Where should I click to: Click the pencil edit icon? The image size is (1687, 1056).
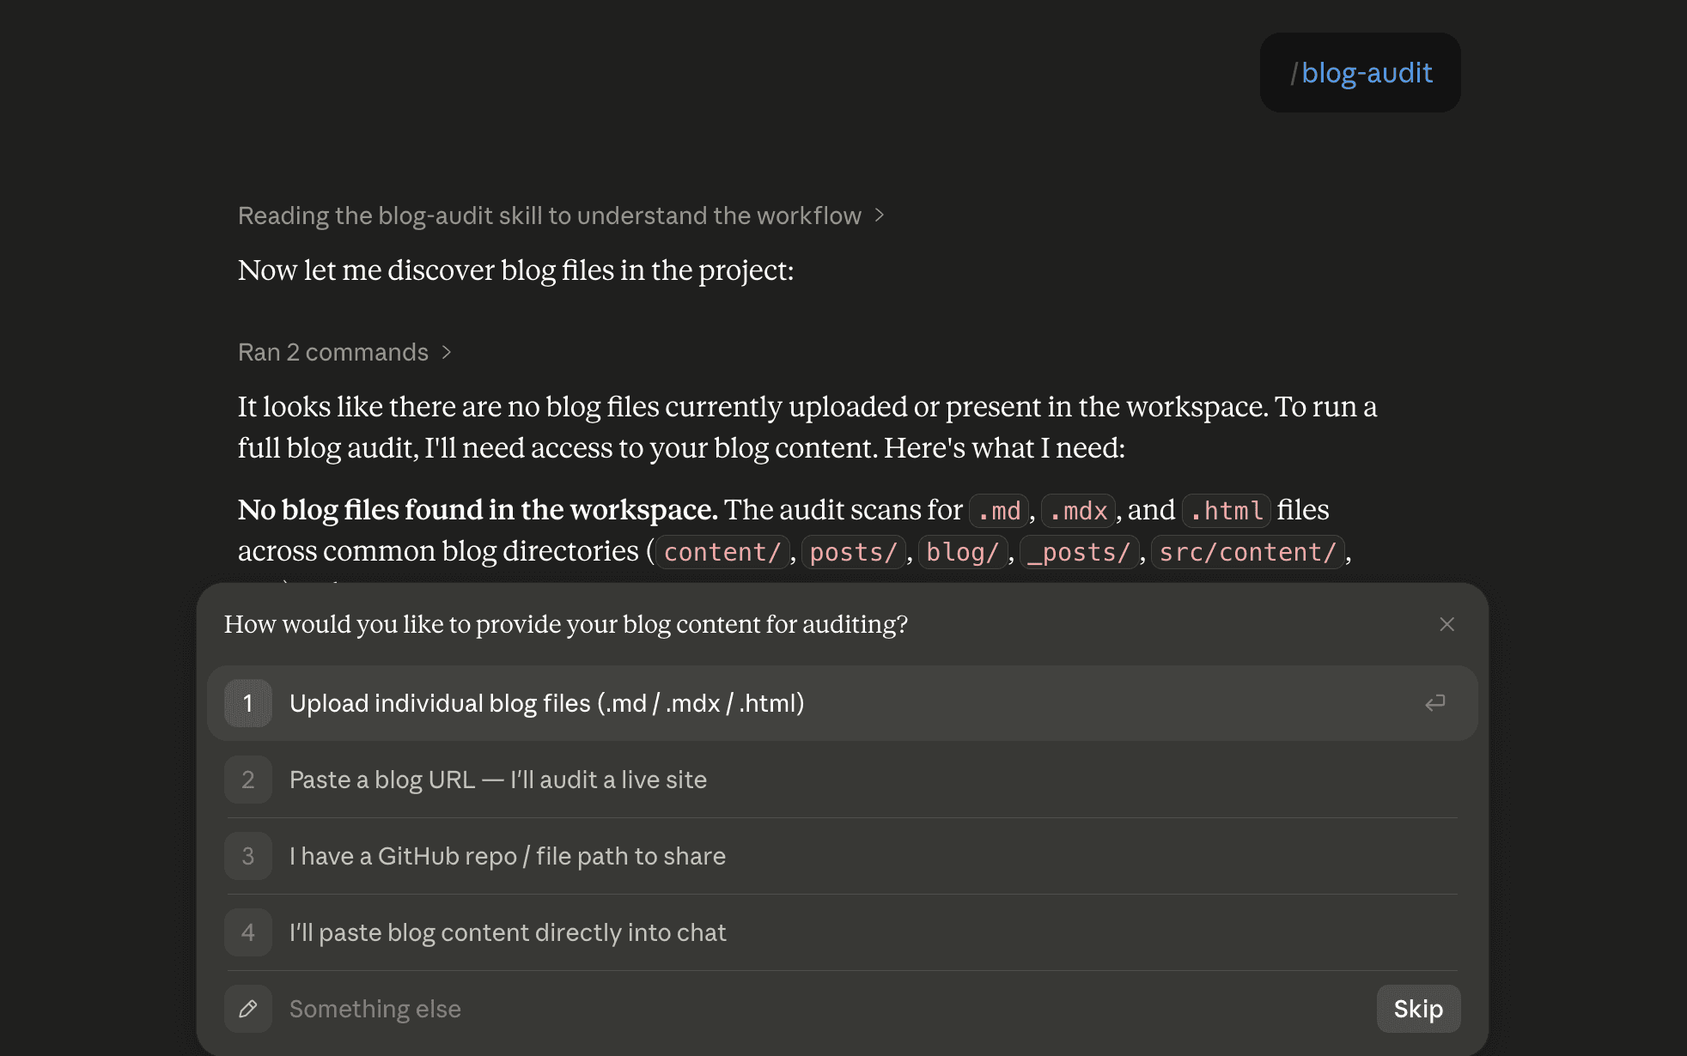[x=248, y=1009]
